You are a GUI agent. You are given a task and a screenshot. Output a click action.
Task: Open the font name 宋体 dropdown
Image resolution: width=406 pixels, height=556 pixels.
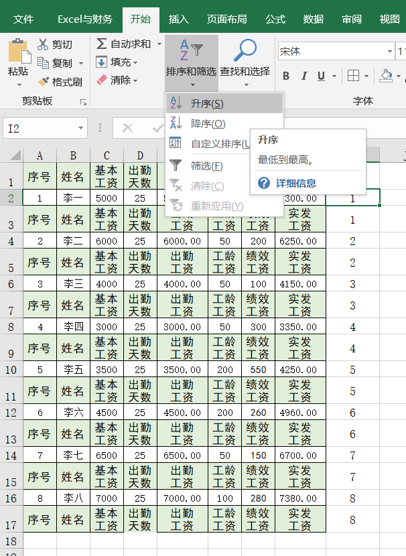390,52
